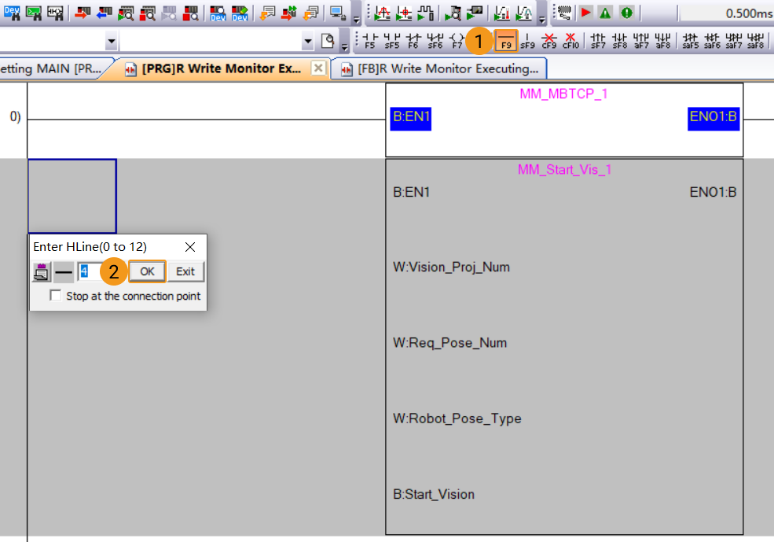
Task: Enable 'Stop at the connection point' checkbox
Action: click(55, 296)
